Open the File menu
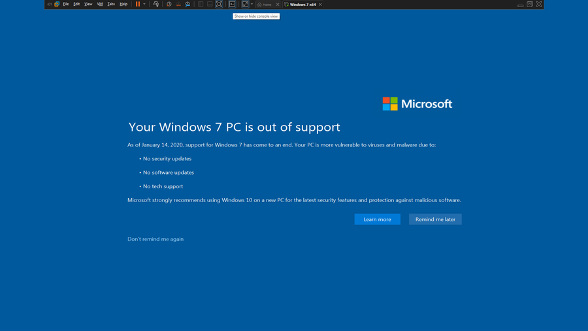The height and width of the screenshot is (331, 588). [65, 4]
